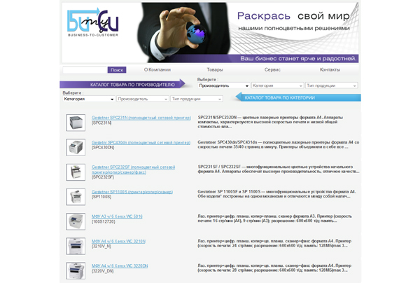Click the Gestetner SPC231N printer thumbnail

point(76,123)
